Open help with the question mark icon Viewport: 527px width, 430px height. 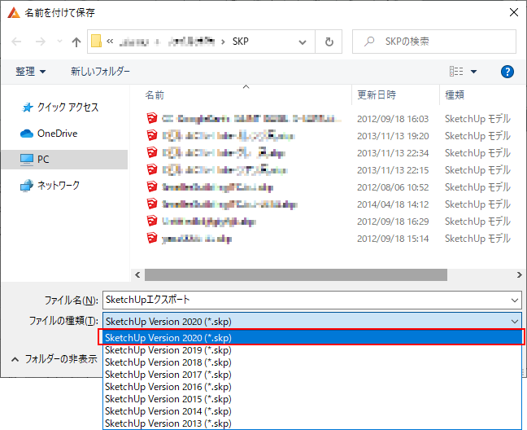(507, 72)
